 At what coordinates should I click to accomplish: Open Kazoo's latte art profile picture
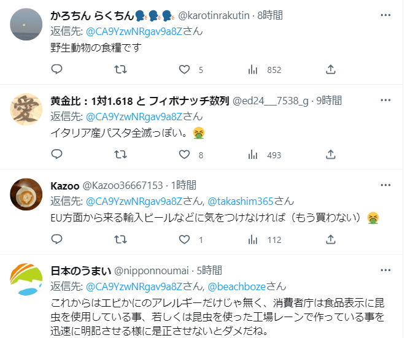coord(26,194)
